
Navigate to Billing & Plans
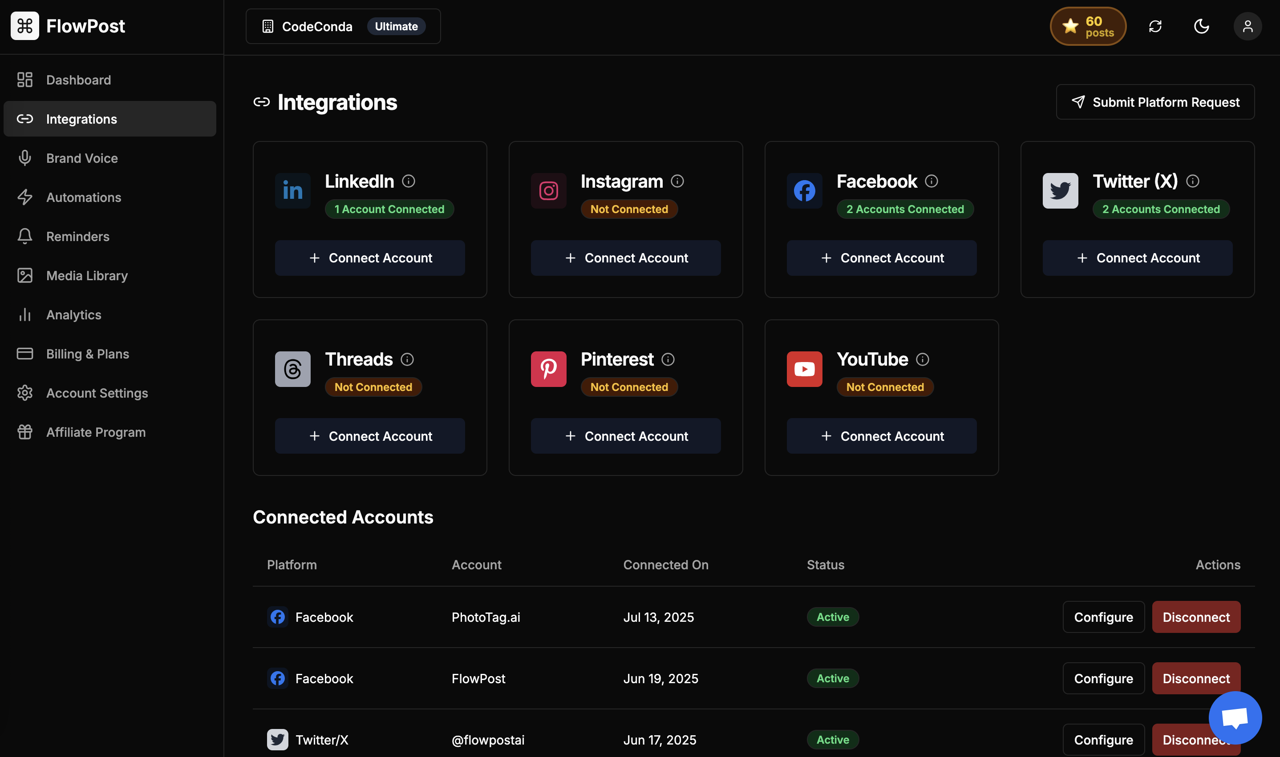pyautogui.click(x=87, y=354)
